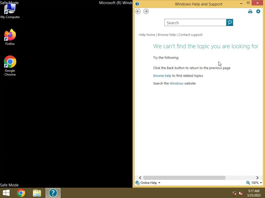
Task: Open help options via the gear icon
Action: (x=258, y=11)
